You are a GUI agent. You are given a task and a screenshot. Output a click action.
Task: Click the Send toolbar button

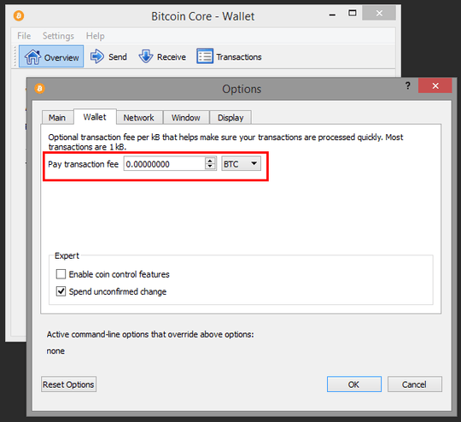point(108,56)
